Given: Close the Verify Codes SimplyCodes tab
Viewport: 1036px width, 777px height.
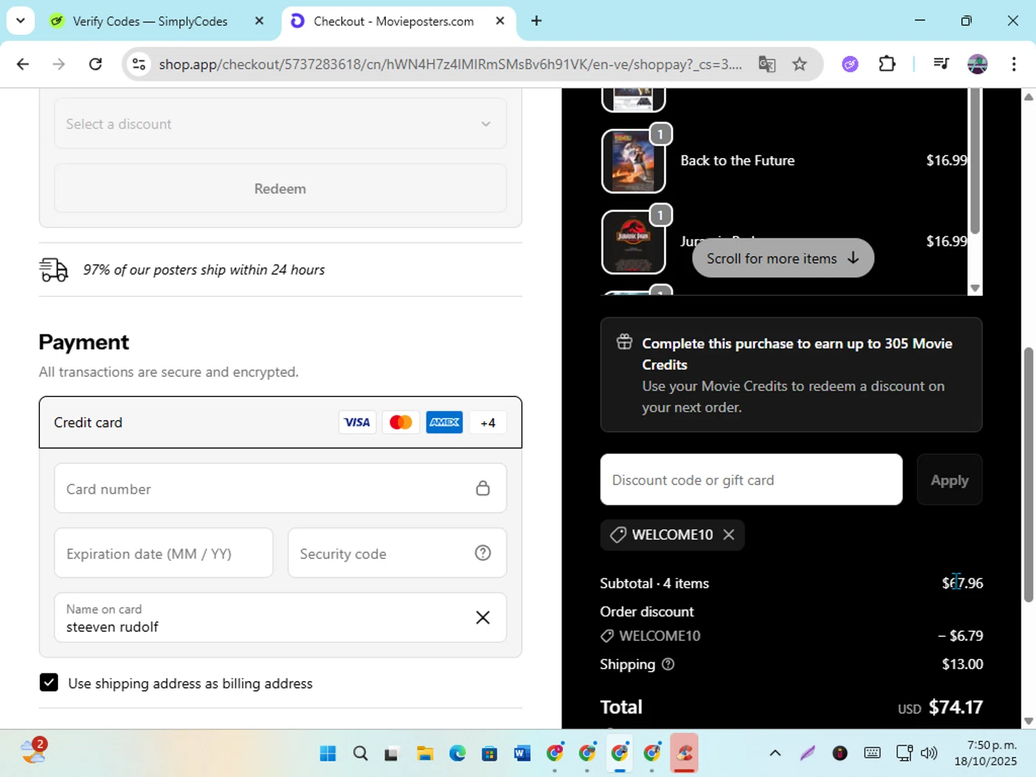Looking at the screenshot, I should tap(260, 21).
